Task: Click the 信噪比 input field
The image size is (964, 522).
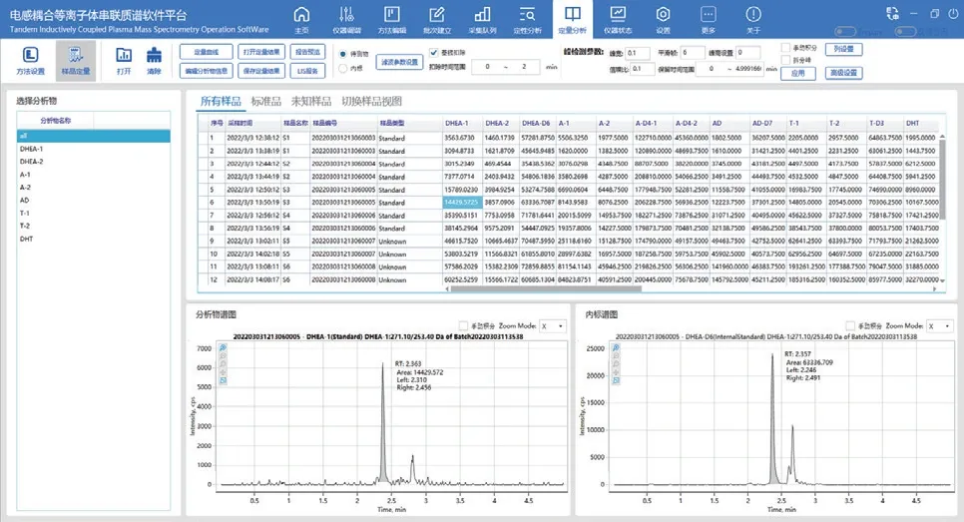Action: tap(643, 69)
